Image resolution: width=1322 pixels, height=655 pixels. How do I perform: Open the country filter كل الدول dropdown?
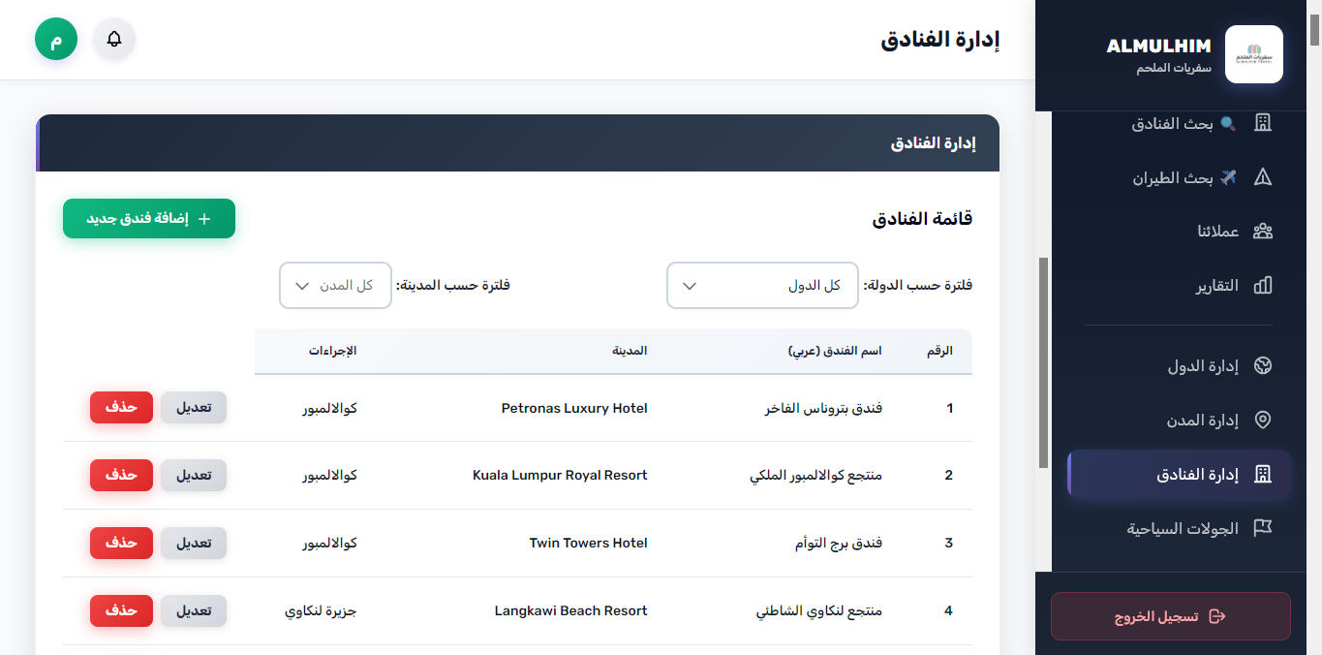[762, 286]
